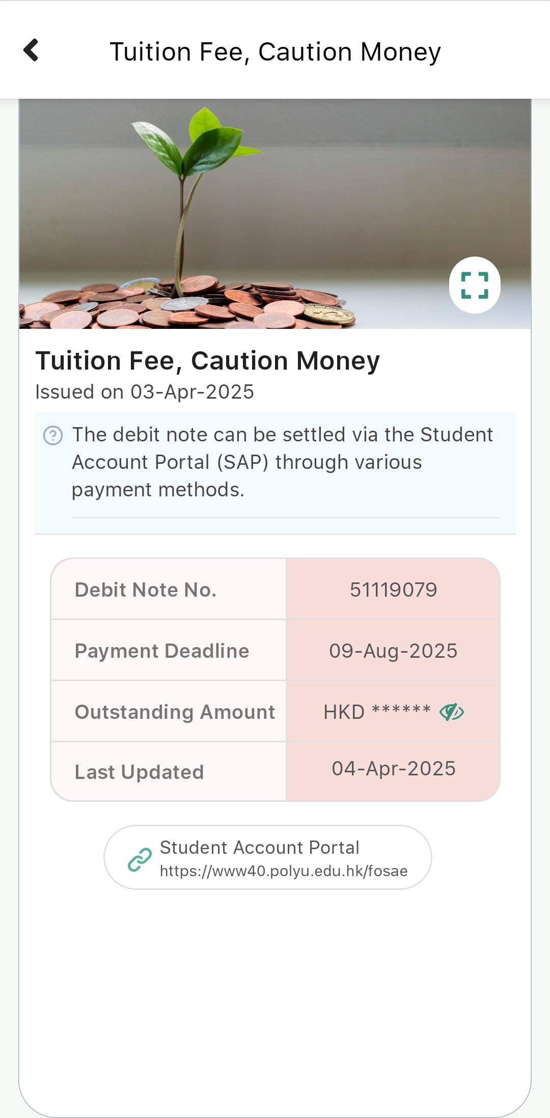The image size is (550, 1118).
Task: Tap the 09-Aug-2025 payment deadline value
Action: tap(393, 651)
